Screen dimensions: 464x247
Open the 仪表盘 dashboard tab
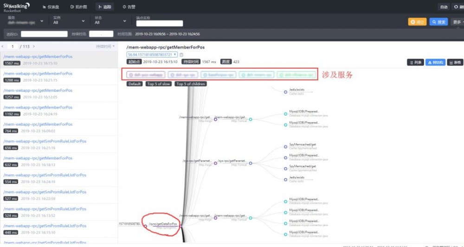[51, 7]
